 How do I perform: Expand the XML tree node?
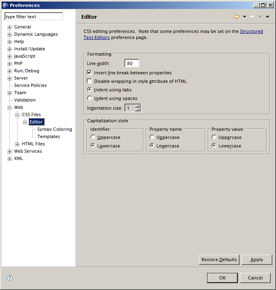click(9, 159)
